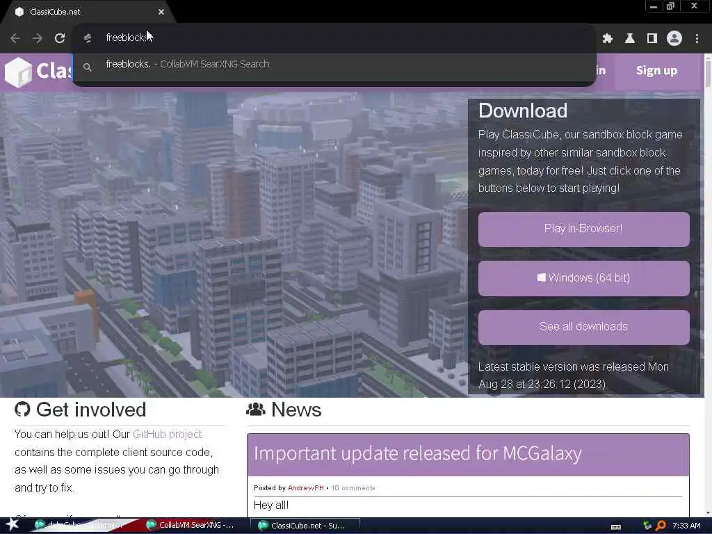Viewport: 712px width, 534px height.
Task: Toggle the browser side panel icon
Action: point(652,39)
